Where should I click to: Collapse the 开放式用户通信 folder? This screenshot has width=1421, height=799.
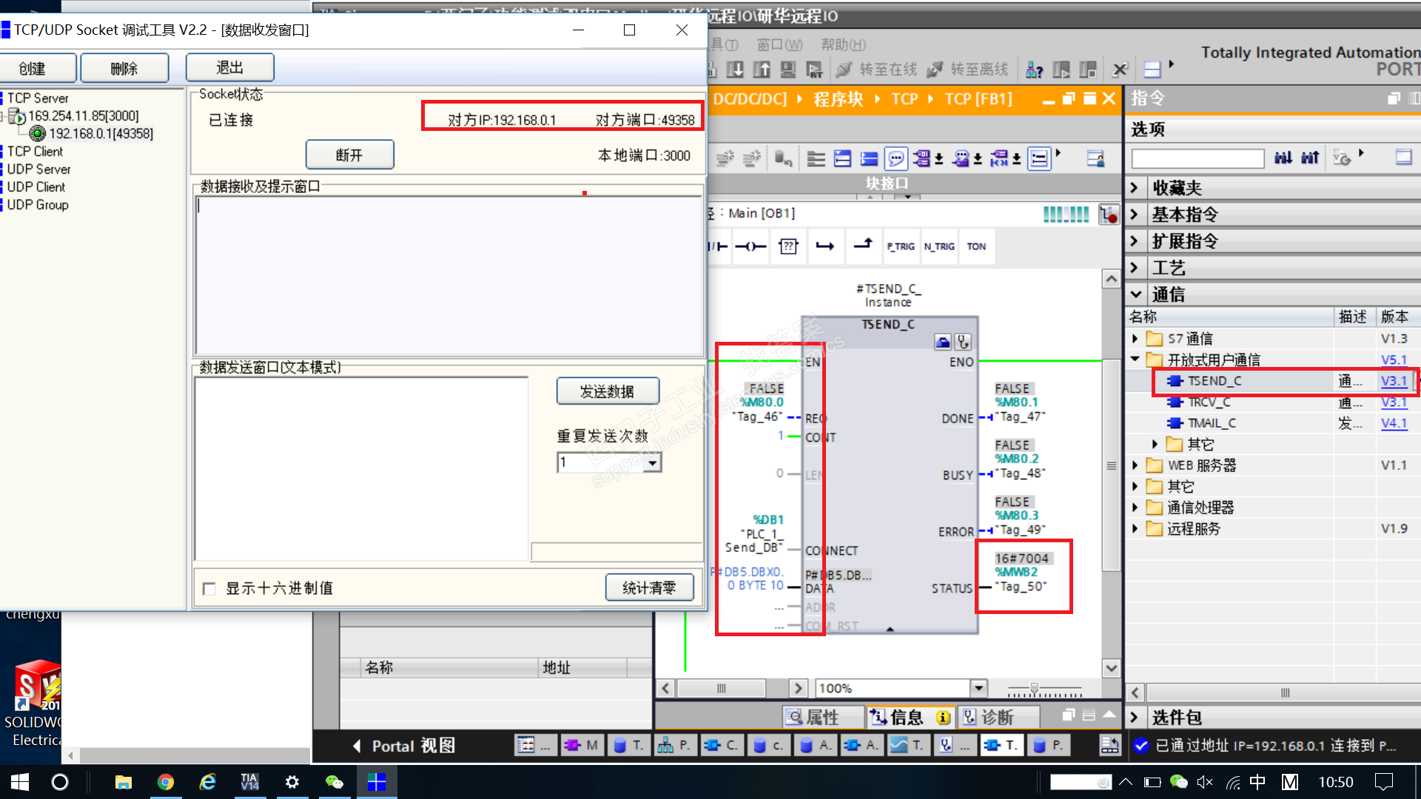click(1135, 360)
